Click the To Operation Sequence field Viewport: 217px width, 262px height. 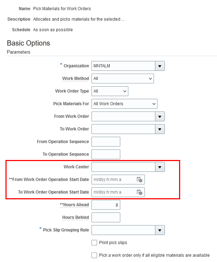[106, 155]
